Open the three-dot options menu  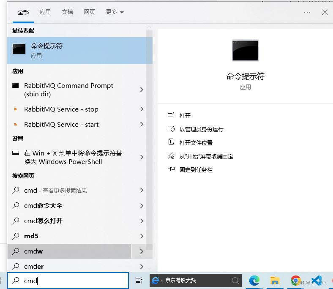point(307,12)
